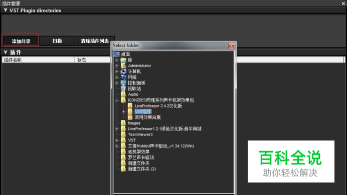Expand the 网络 tree node

click(x=117, y=77)
